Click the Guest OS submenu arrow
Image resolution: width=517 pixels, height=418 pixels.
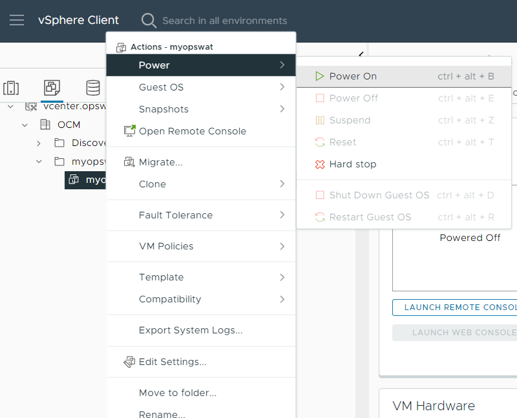coord(282,87)
